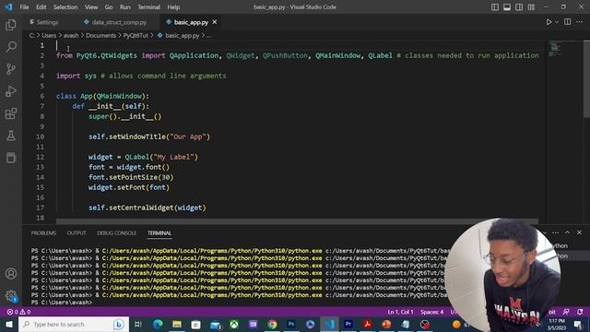Maximize terminal panel with up chevron
Screen dimensions: 590x332
click(x=568, y=232)
